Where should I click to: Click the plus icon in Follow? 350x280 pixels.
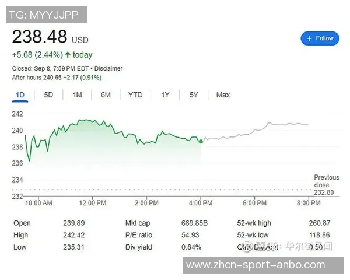(309, 38)
